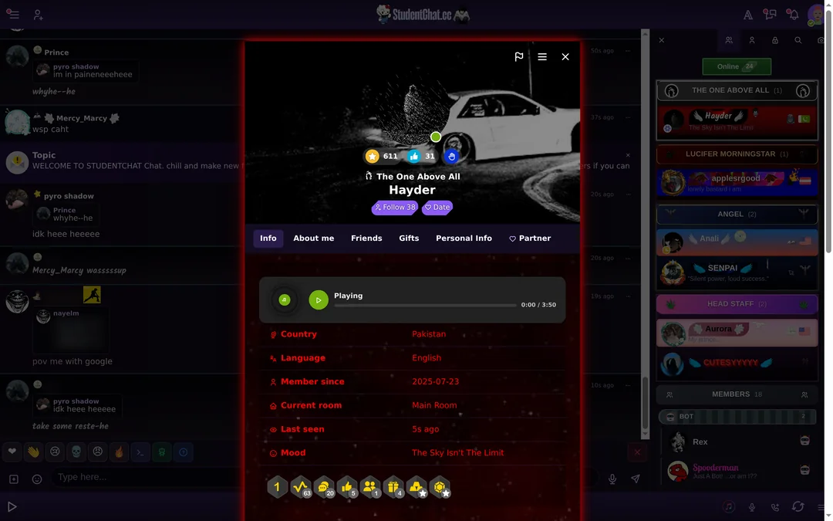Screen dimensions: 833x521
Task: Click the gift badge with count 4
Action: pos(393,487)
